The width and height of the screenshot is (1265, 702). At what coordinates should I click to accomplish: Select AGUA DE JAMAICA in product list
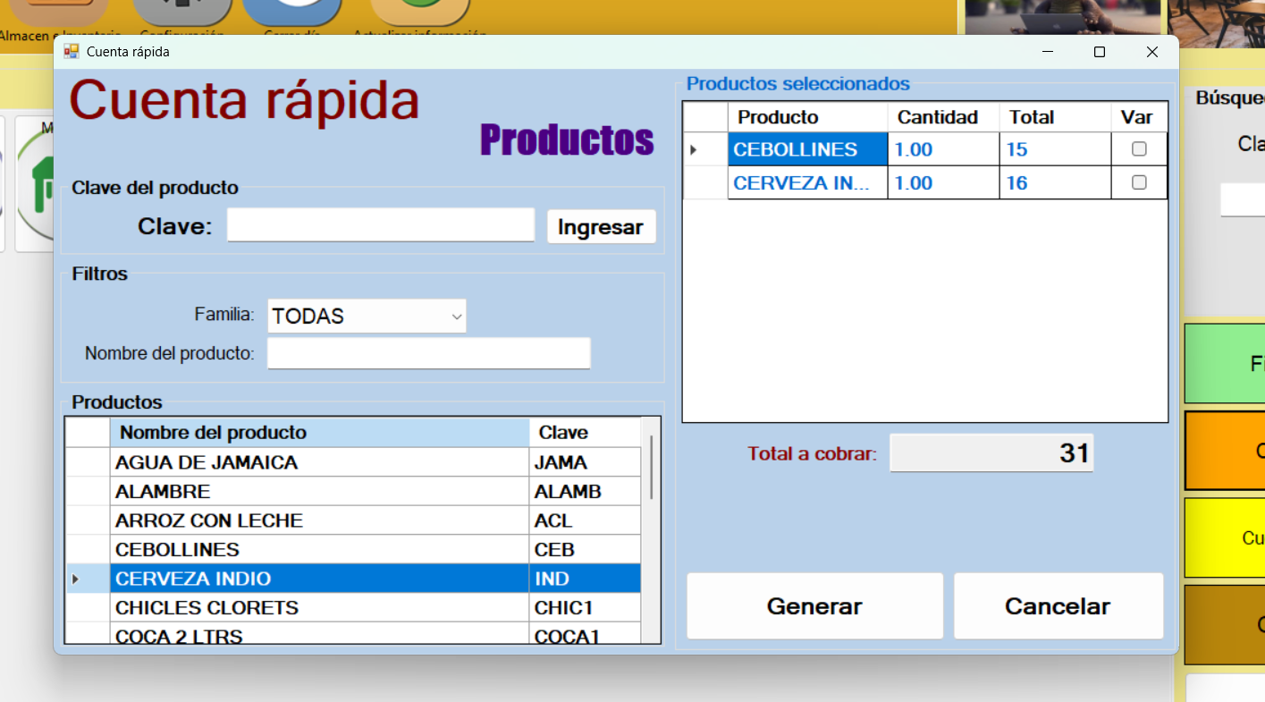319,462
